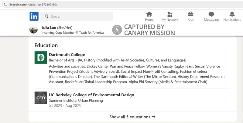Click the arrow next to Show all 5 educations
Screen dimensions: 243x123
pyautogui.click(x=153, y=117)
